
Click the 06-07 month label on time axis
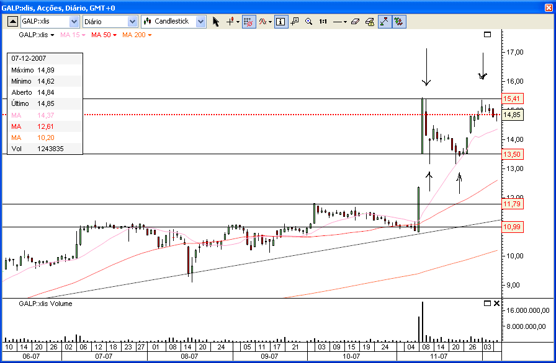[x=31, y=356]
